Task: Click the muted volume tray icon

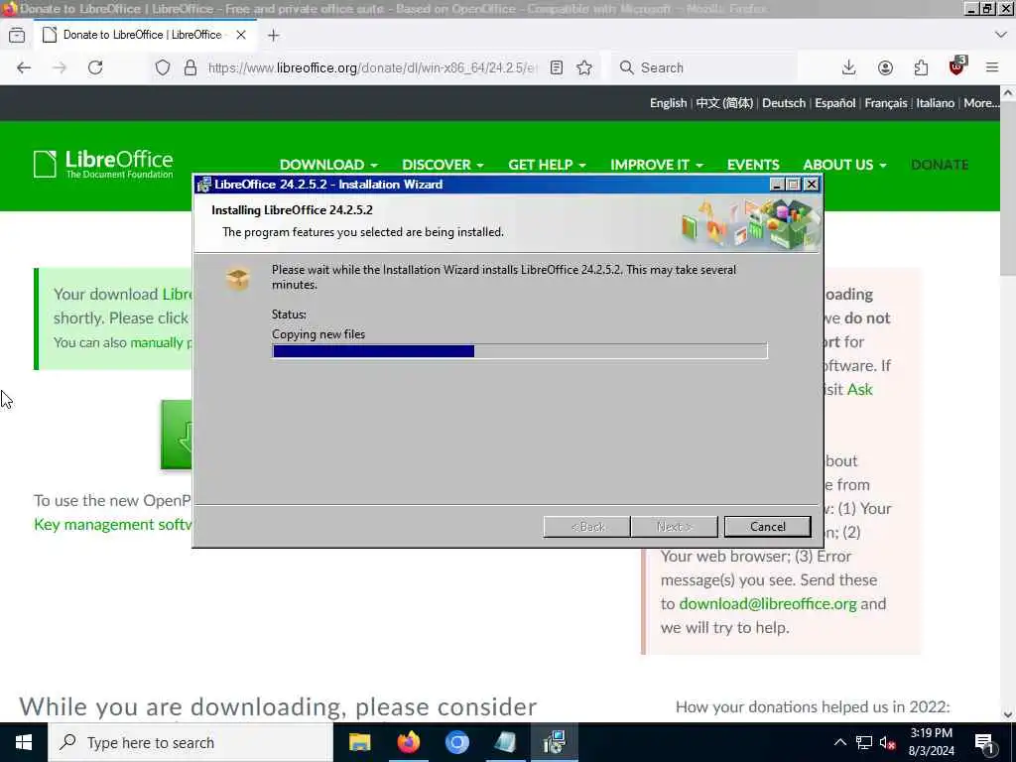Action: tap(888, 742)
